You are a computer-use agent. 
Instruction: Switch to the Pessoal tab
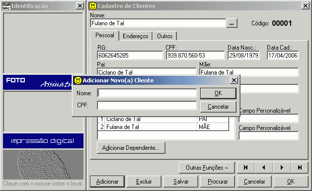click(105, 35)
